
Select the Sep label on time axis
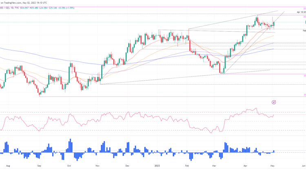(39, 166)
